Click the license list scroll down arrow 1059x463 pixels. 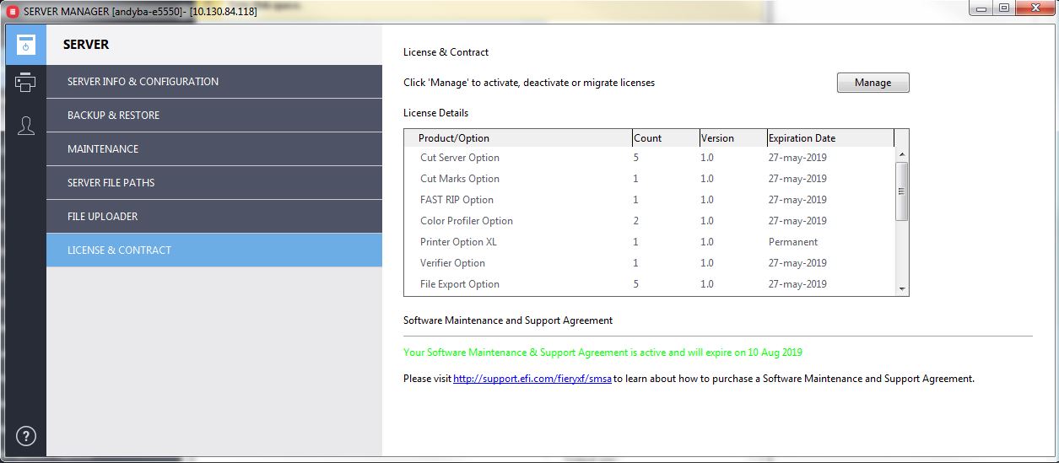(901, 288)
